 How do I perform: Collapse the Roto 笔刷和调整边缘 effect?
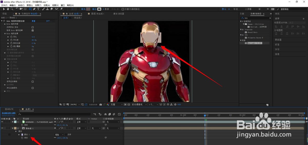point(2,21)
